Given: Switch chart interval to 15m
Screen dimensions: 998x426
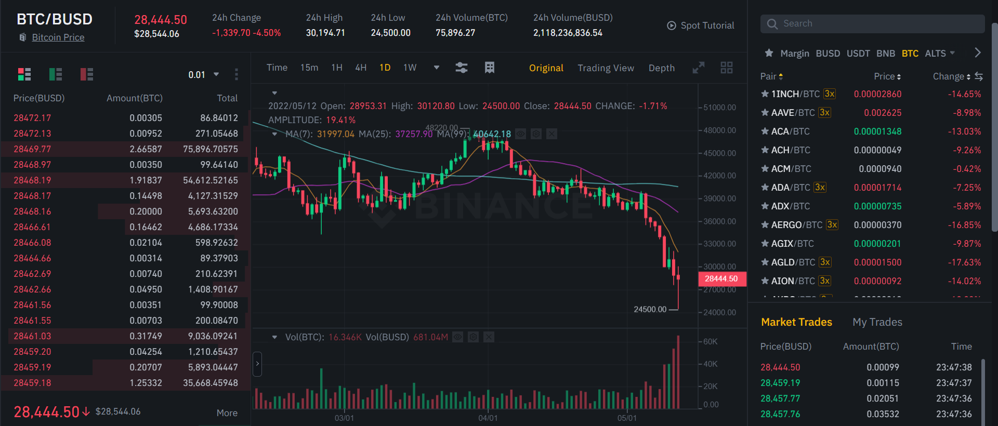Looking at the screenshot, I should pyautogui.click(x=309, y=68).
